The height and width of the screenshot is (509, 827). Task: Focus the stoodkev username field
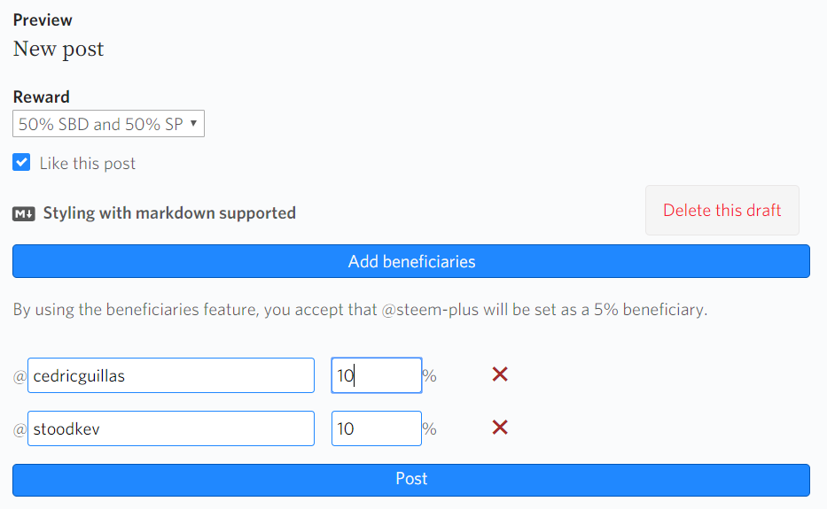point(171,428)
